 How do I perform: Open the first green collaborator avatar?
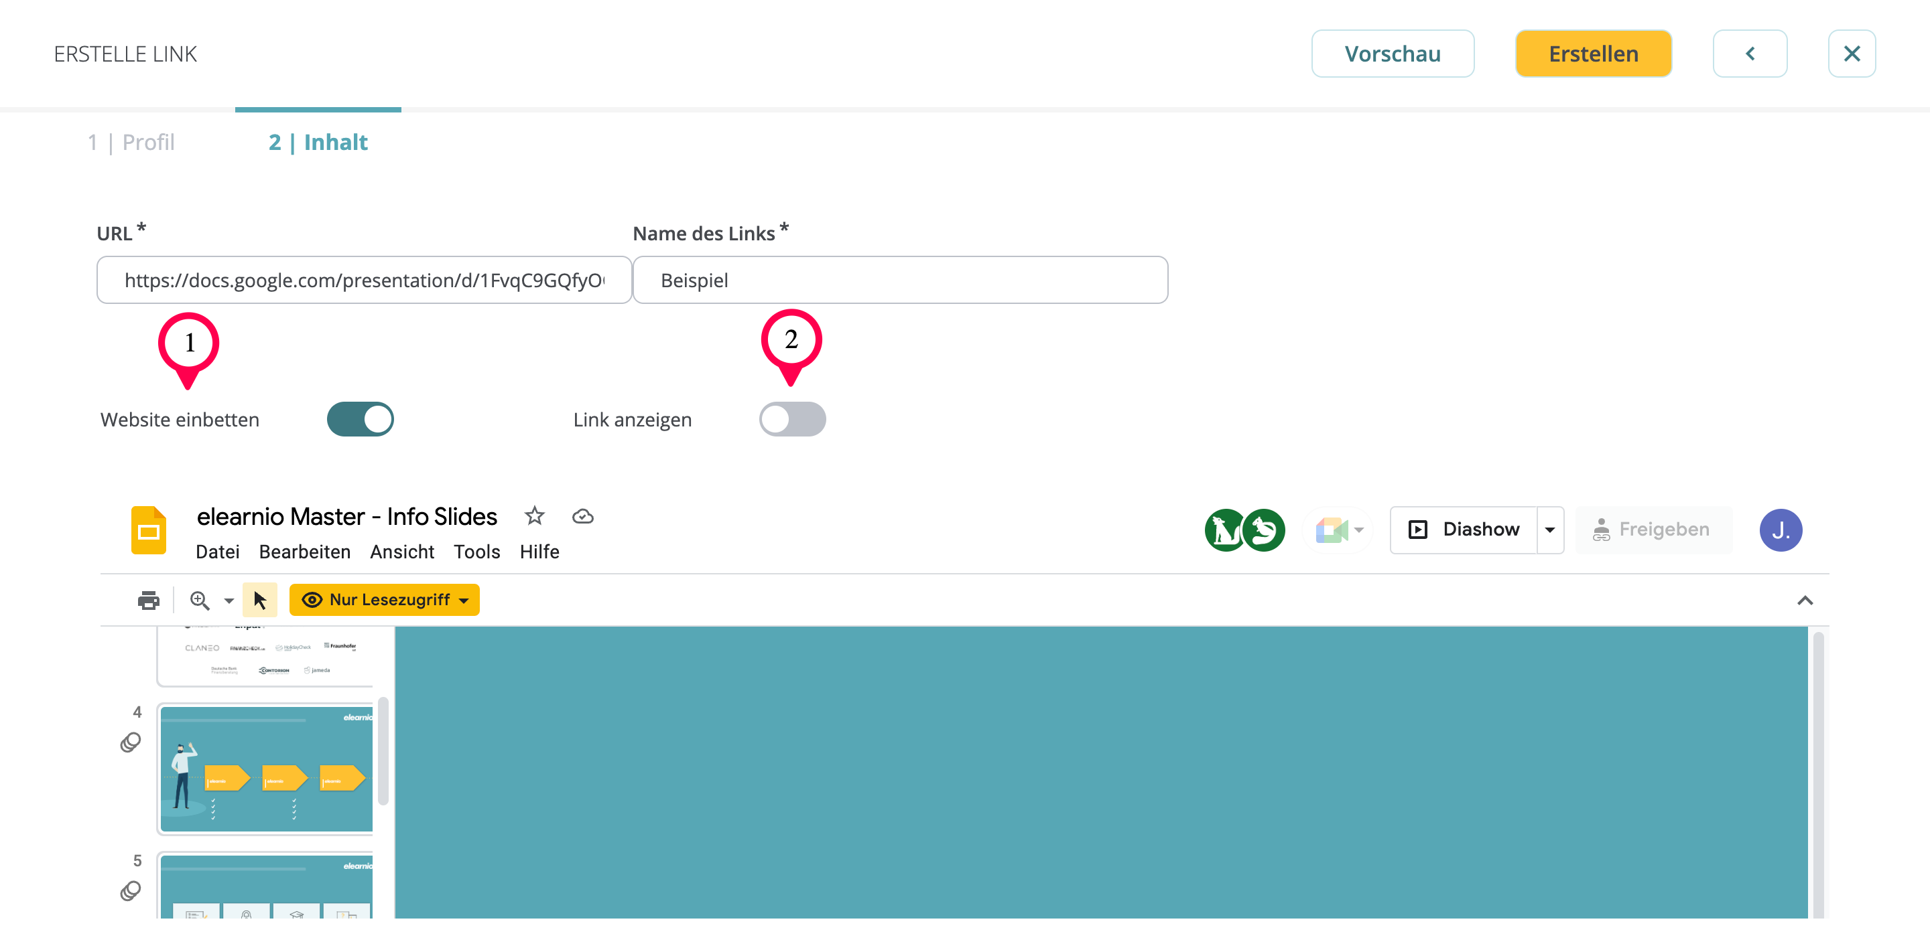tap(1225, 530)
